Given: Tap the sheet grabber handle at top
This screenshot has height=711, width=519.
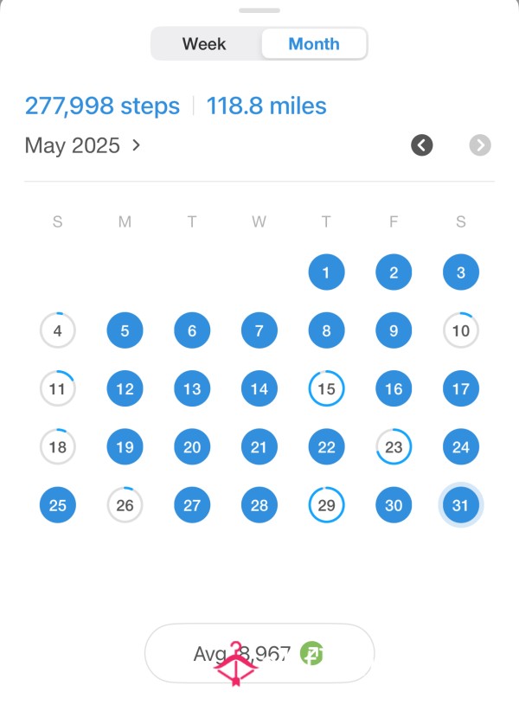Looking at the screenshot, I should point(259,10).
